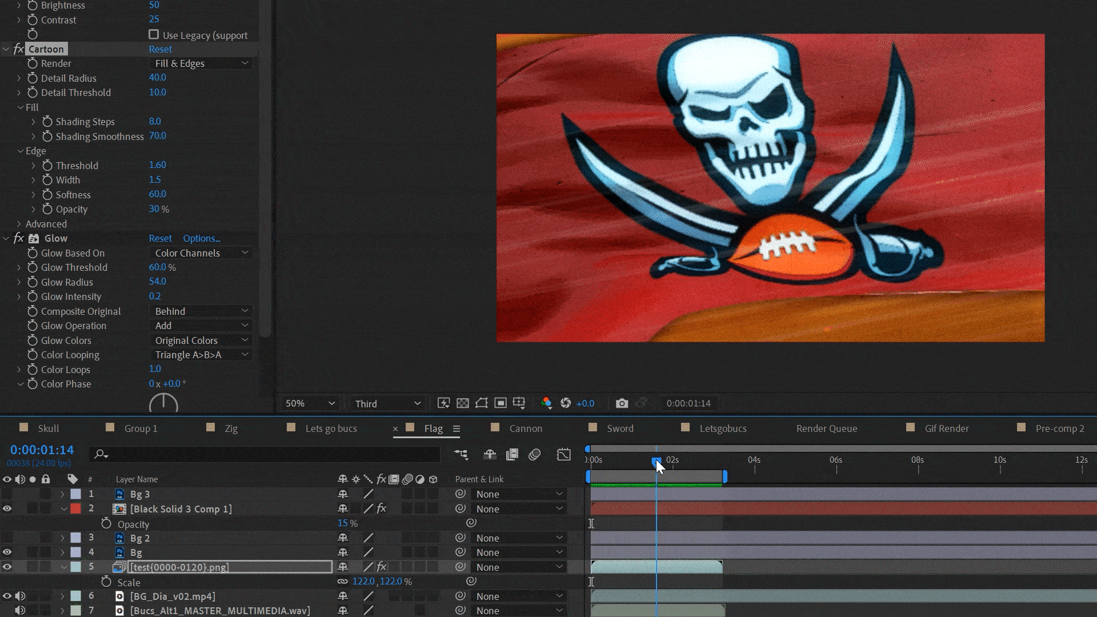Viewport: 1097px width, 617px height.
Task: Open the Composite Original dropdown
Action: (201, 311)
